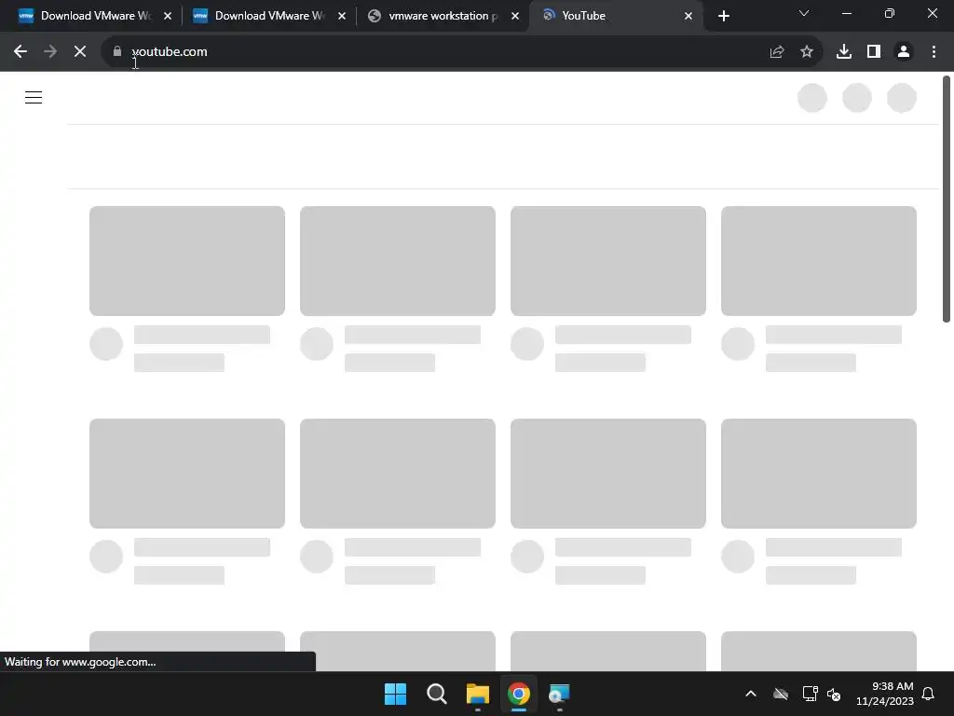Close the vmware workstation search tab

(515, 16)
